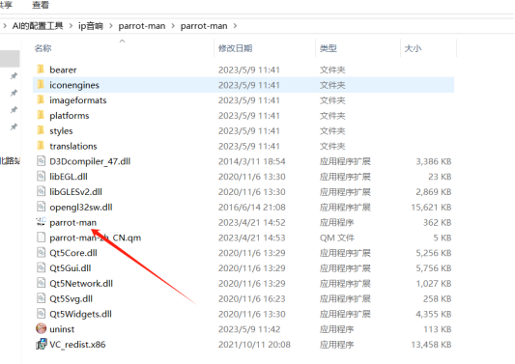Viewport: 515px width, 364px height.
Task: Click date 2014/3/11 18:54
Action: [x=251, y=161]
